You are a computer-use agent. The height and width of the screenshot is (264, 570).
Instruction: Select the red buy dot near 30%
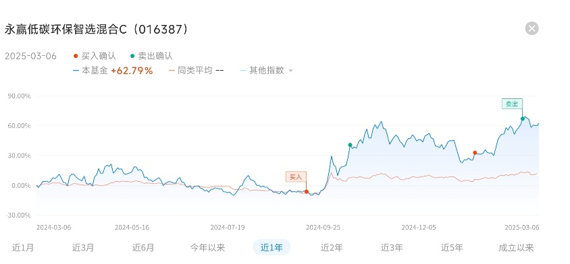point(475,153)
